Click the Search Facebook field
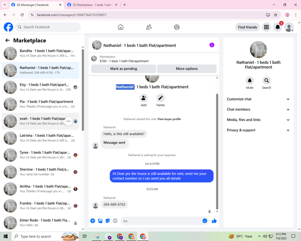Image resolution: width=301 pixels, height=241 pixels. pyautogui.click(x=48, y=27)
